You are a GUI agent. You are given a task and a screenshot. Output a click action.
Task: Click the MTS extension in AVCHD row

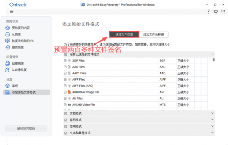162,105
